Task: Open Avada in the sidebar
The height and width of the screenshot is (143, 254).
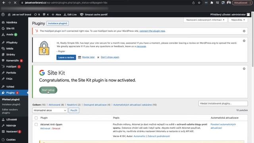Action: (10, 35)
